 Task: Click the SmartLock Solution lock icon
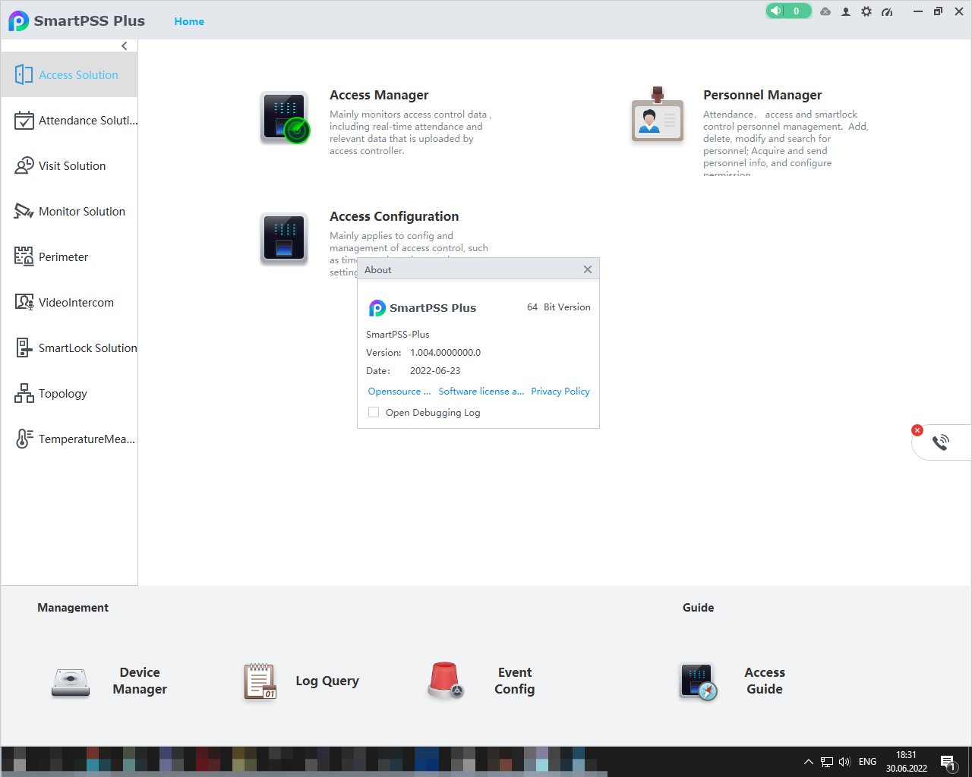[24, 348]
